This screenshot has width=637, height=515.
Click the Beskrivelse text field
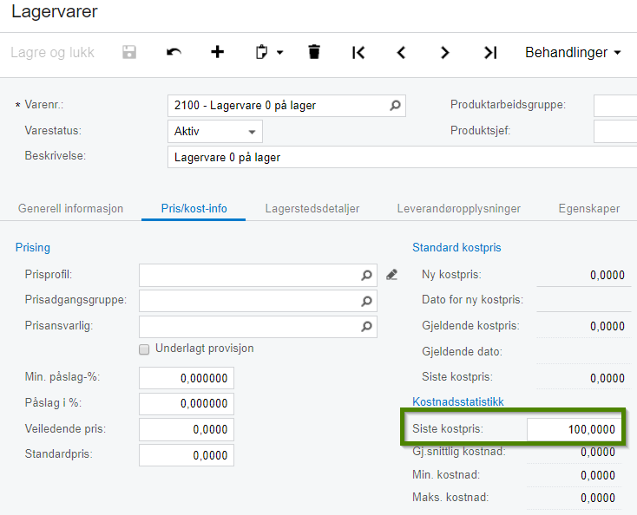(x=399, y=158)
